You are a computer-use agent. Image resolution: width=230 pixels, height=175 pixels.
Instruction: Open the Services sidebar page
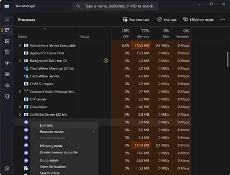(7, 96)
